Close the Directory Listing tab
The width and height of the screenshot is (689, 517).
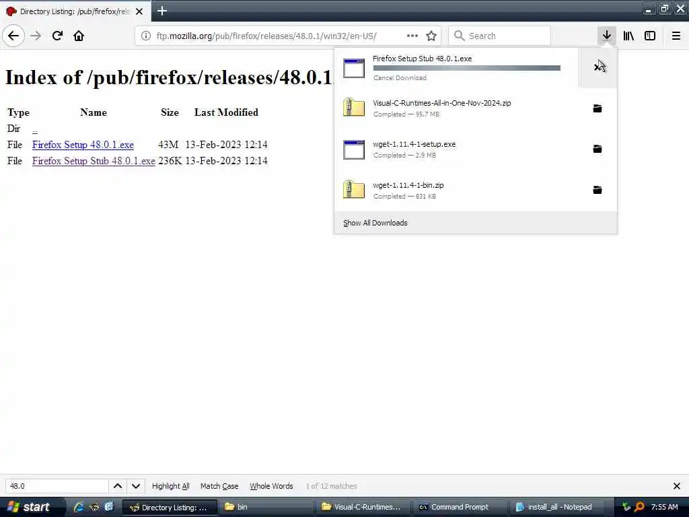pos(139,11)
